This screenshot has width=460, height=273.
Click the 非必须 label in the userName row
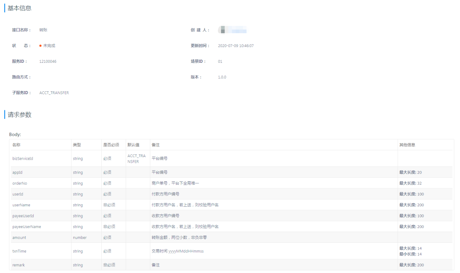point(110,205)
